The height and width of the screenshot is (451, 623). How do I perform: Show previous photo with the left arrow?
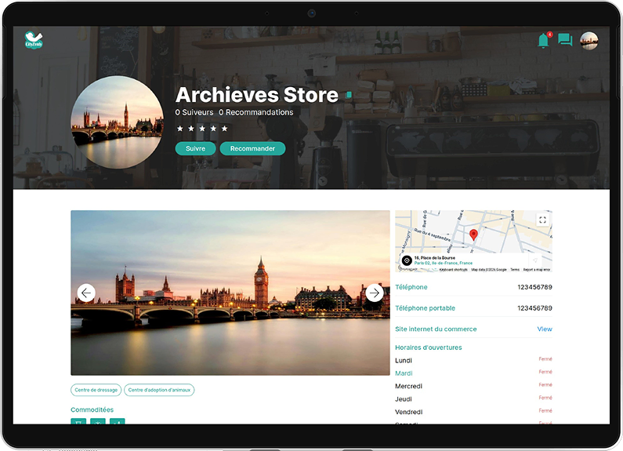[x=86, y=293]
